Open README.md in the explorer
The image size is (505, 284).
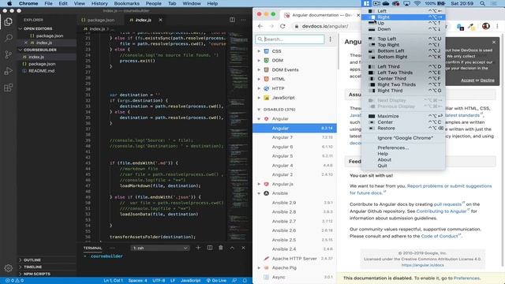(41, 71)
